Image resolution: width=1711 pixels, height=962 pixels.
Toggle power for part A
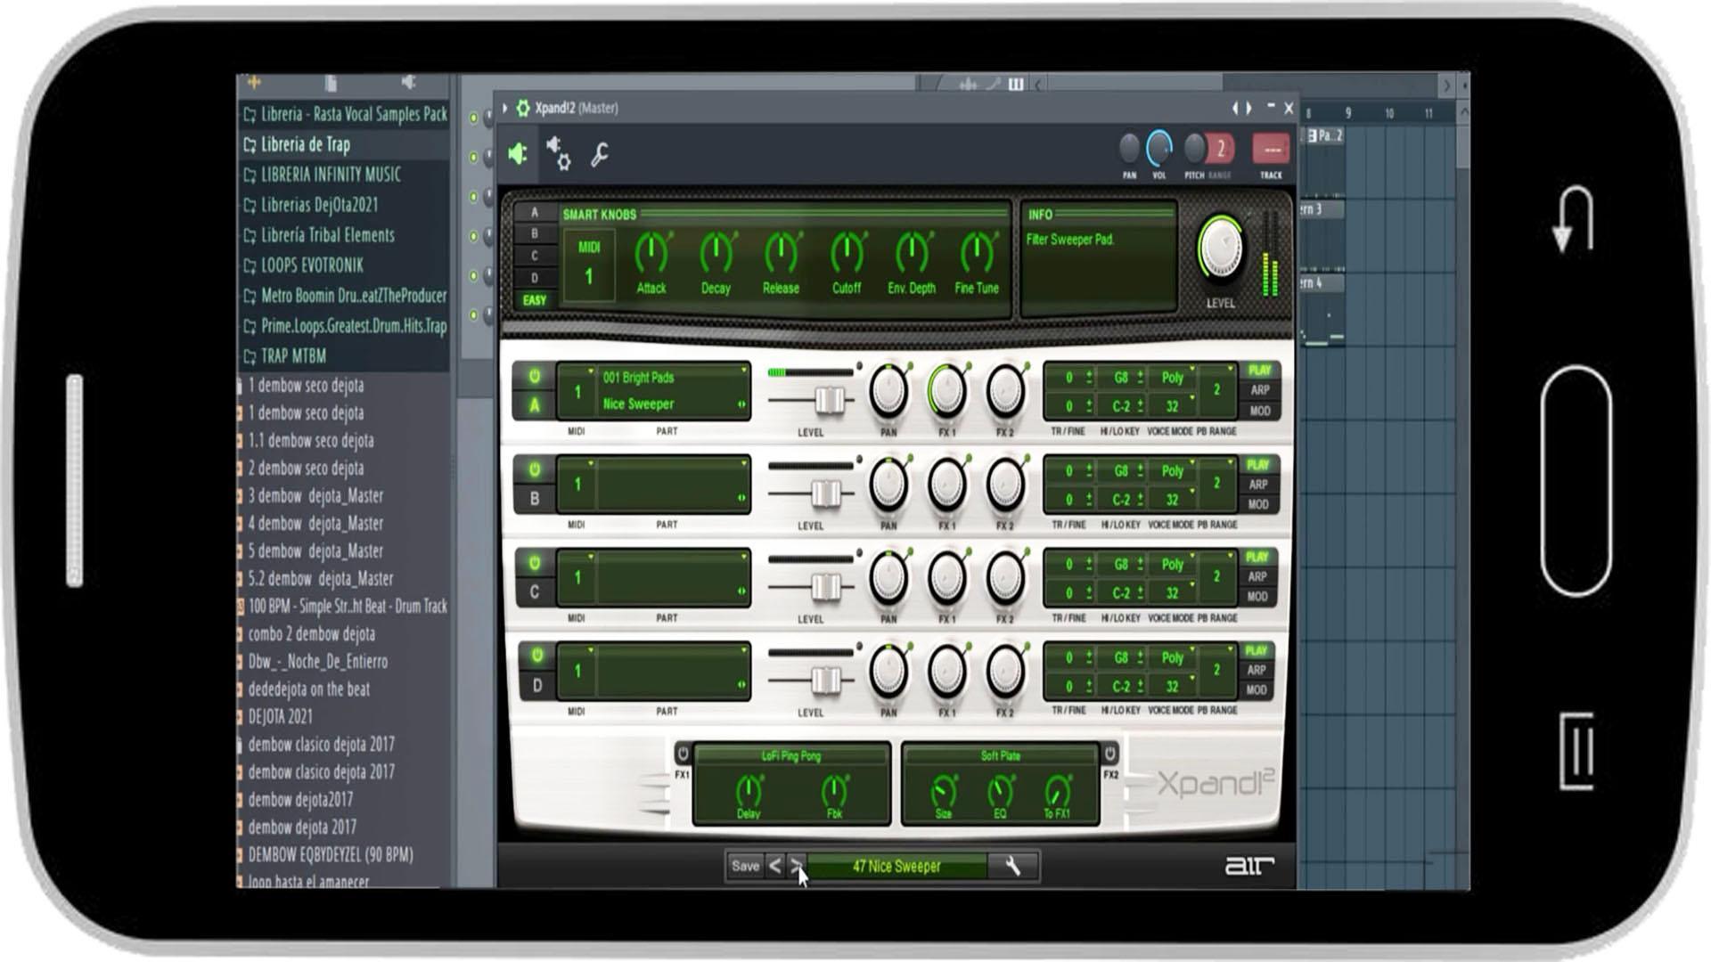[x=535, y=377]
